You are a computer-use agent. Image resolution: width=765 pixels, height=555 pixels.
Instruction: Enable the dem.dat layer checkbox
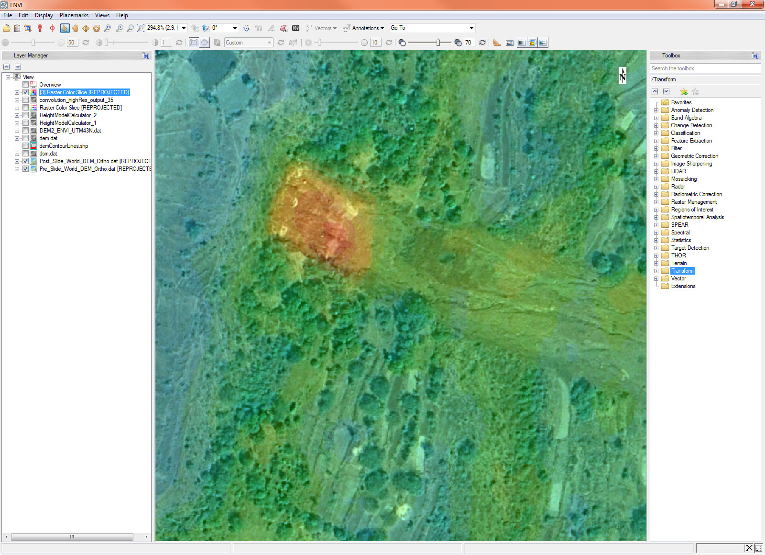(26, 138)
